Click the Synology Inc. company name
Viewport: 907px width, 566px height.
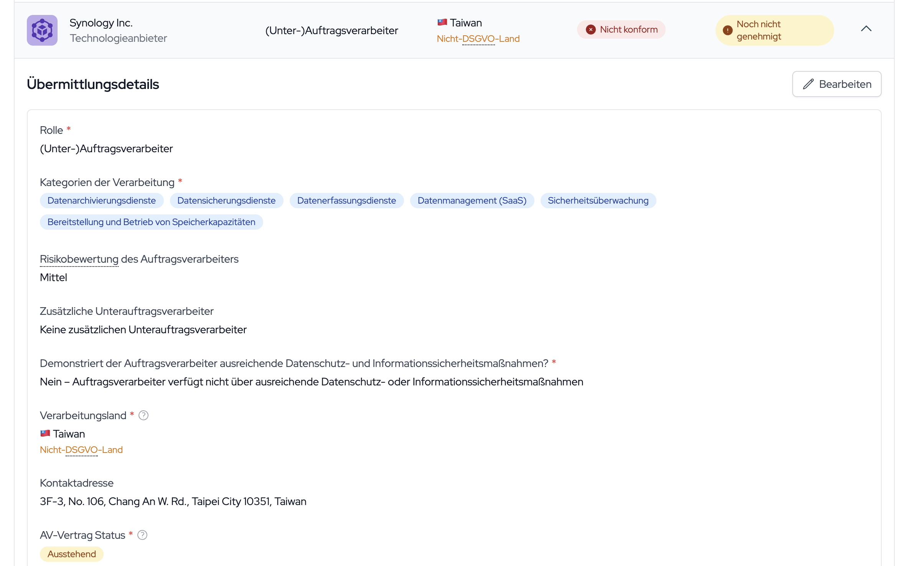tap(101, 23)
